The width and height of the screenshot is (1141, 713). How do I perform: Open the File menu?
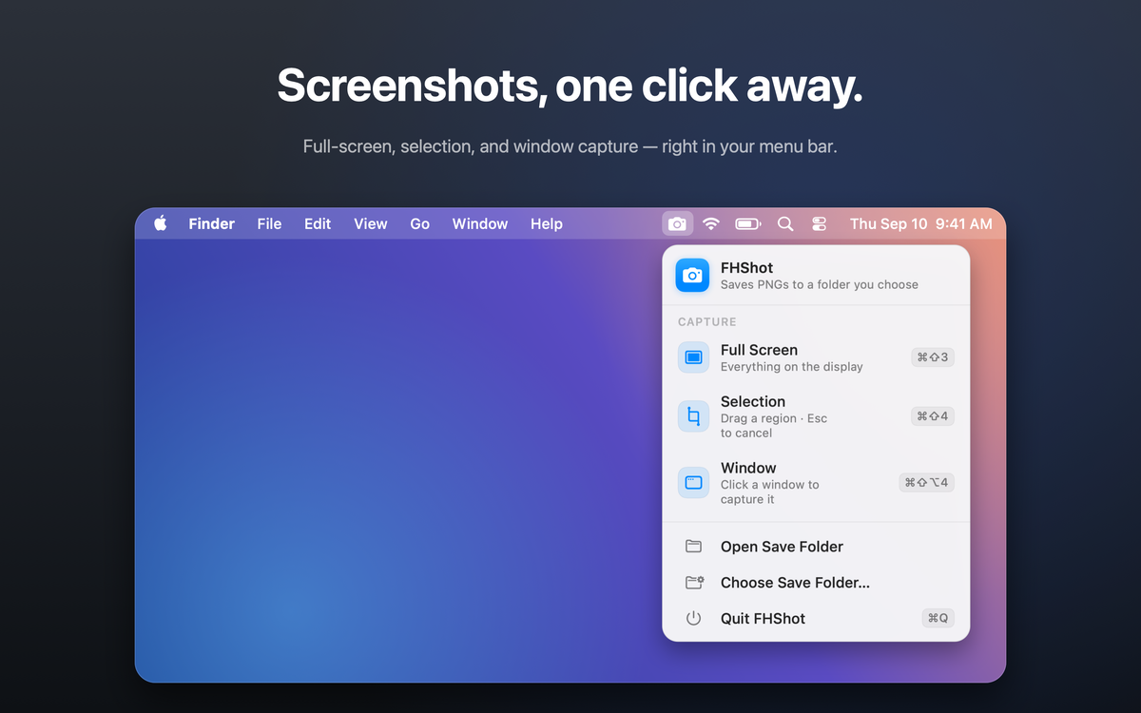269,223
